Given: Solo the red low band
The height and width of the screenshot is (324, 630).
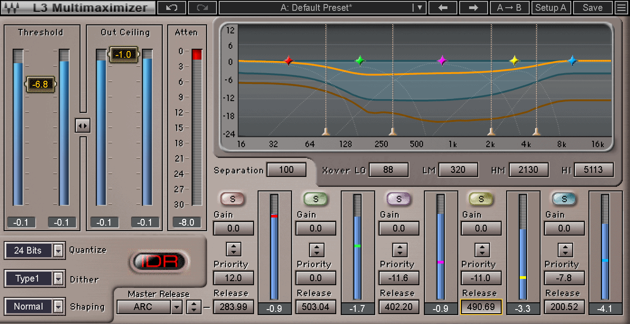Looking at the screenshot, I should pyautogui.click(x=232, y=199).
